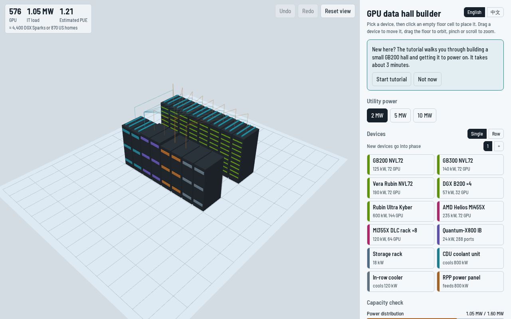Pick the GB300 NVL72 device
511x319 pixels.
coord(470,165)
